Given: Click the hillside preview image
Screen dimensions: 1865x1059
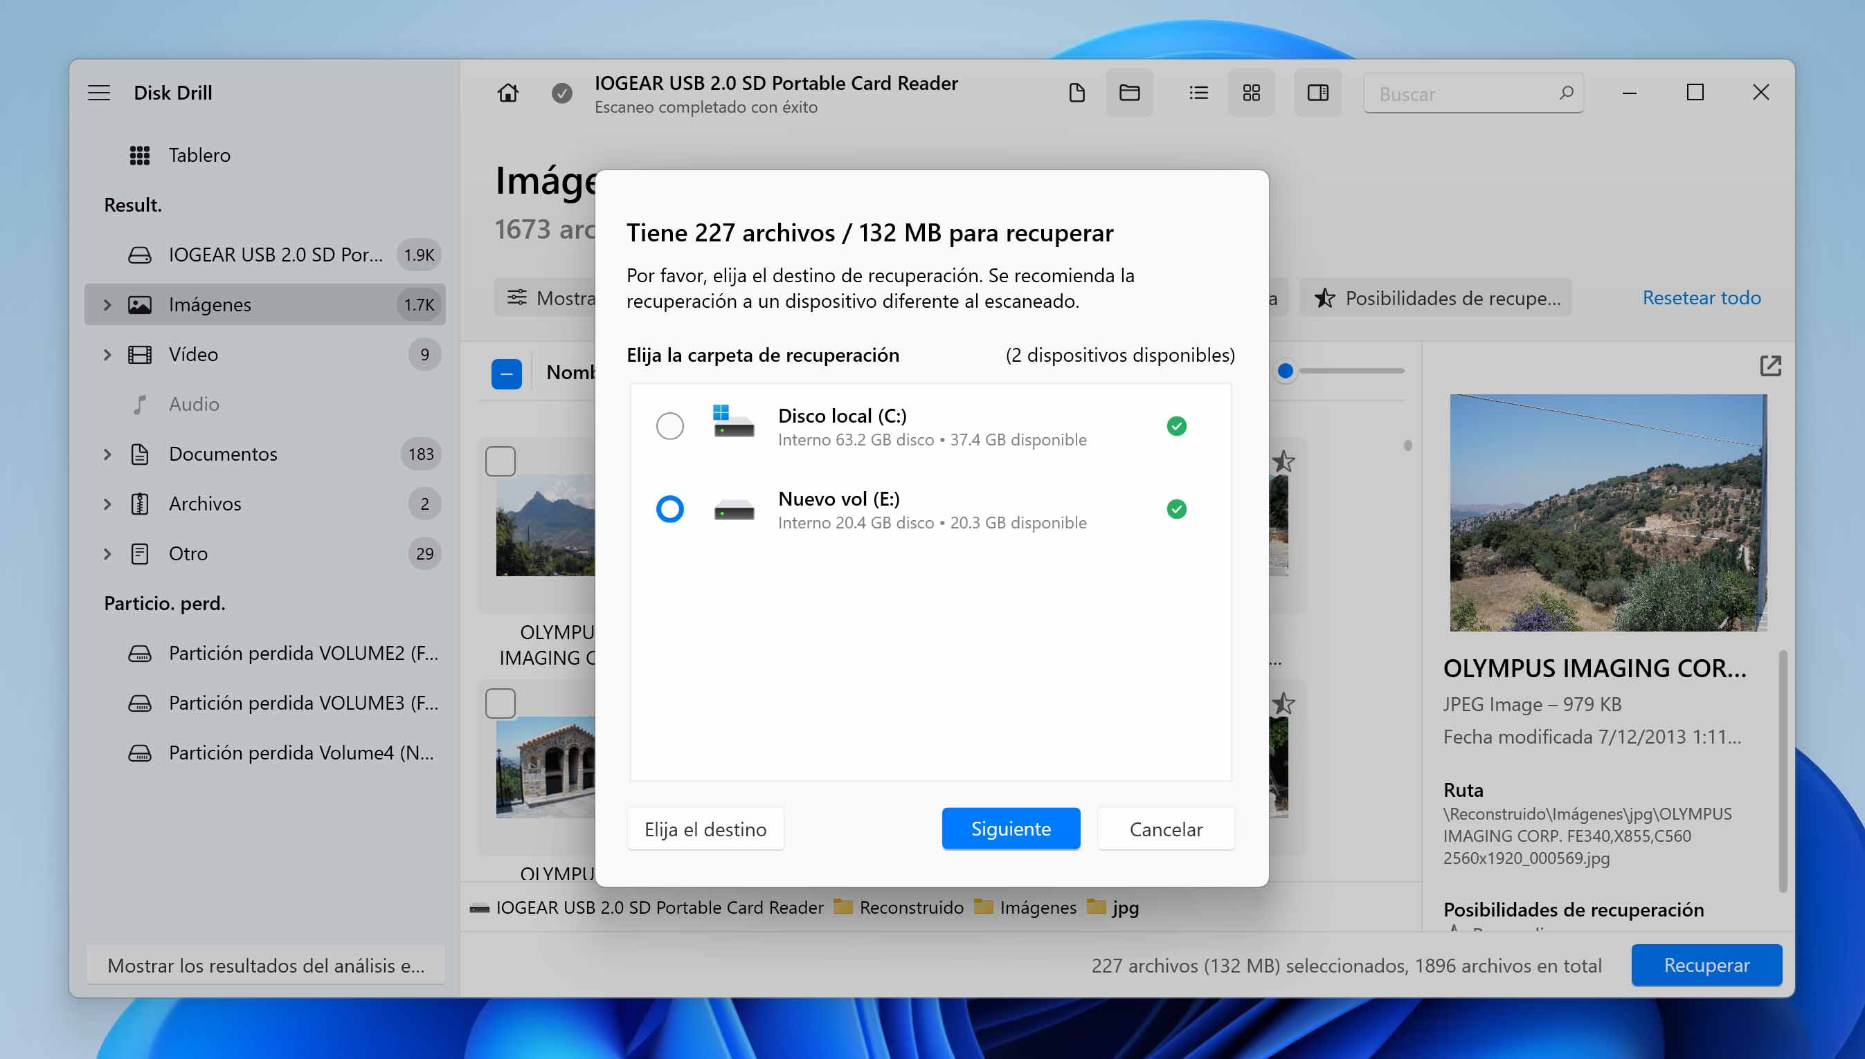Looking at the screenshot, I should point(1608,513).
